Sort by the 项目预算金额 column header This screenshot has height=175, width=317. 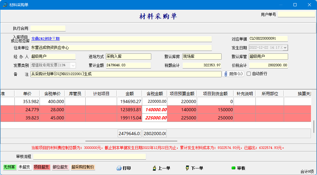coord(182,94)
